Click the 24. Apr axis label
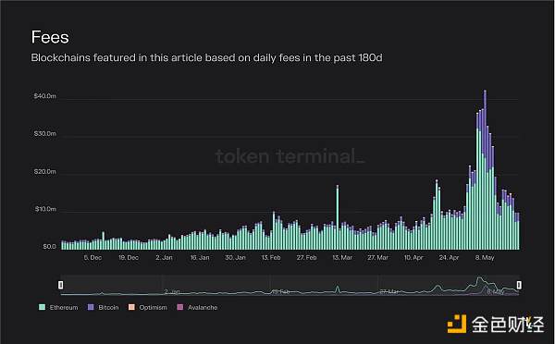 tap(449, 258)
